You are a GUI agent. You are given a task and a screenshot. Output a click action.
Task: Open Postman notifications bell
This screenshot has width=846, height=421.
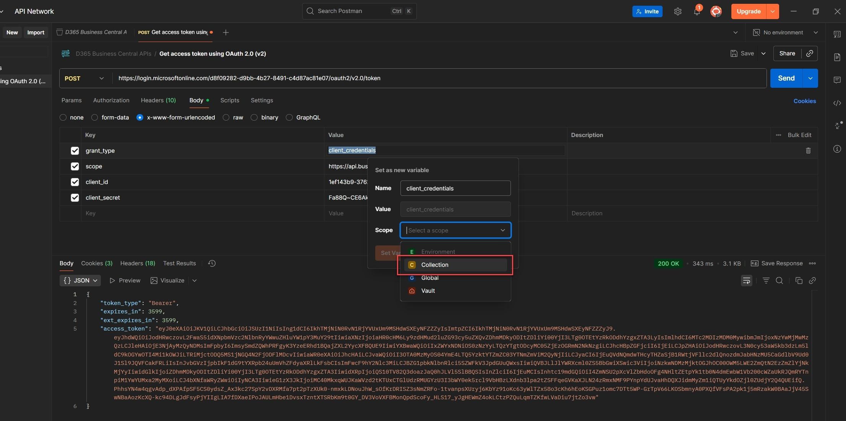pyautogui.click(x=696, y=11)
